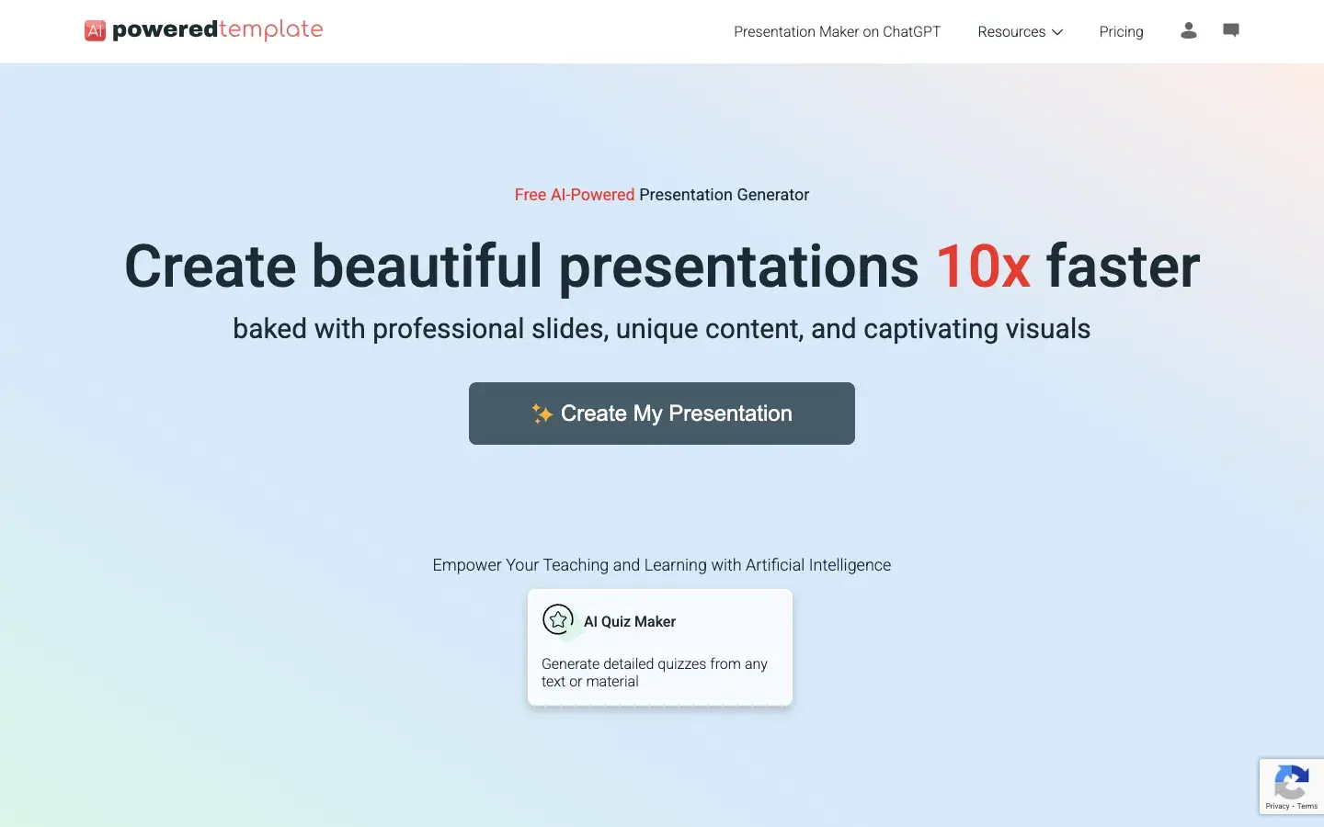Follow the Terms link in reCAPTCHA badge

[1309, 806]
